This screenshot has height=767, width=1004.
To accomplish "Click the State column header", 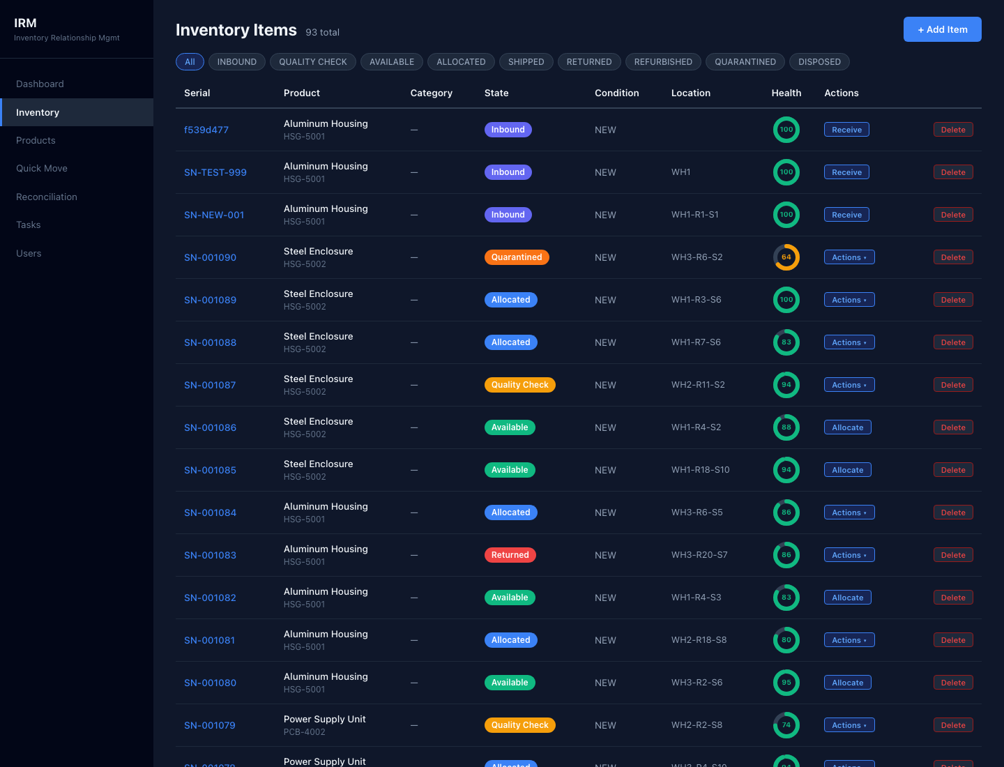I will [496, 93].
